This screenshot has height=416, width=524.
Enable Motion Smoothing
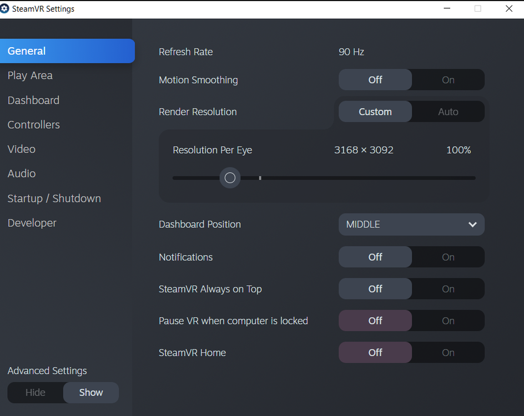pyautogui.click(x=447, y=79)
